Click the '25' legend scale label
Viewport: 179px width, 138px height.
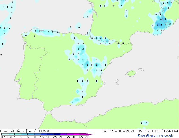tap(55, 137)
